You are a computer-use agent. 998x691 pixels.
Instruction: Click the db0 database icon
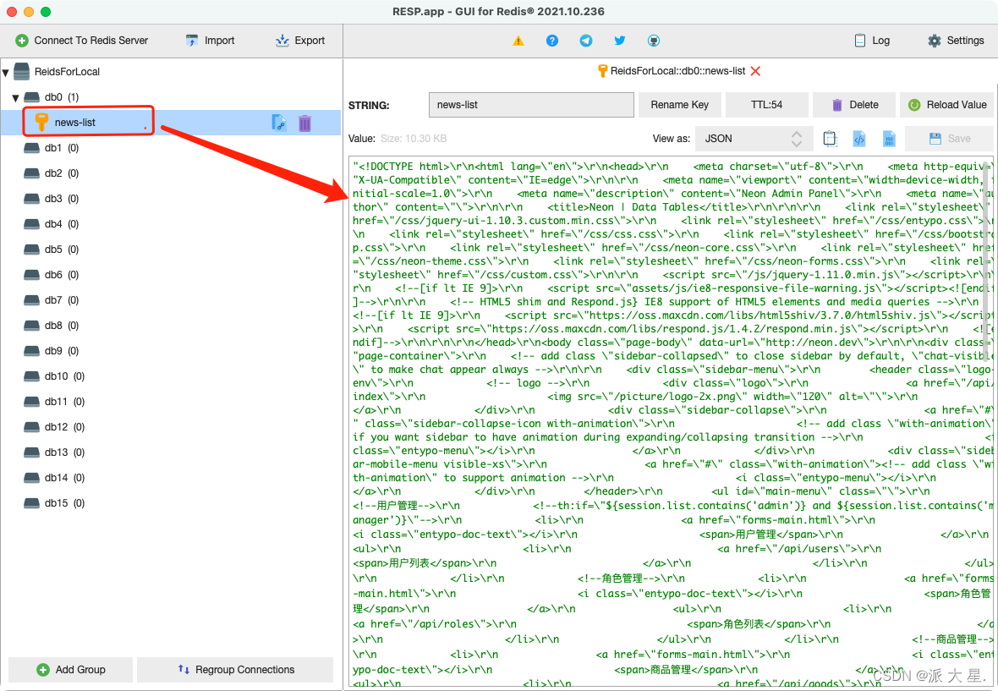click(x=32, y=97)
